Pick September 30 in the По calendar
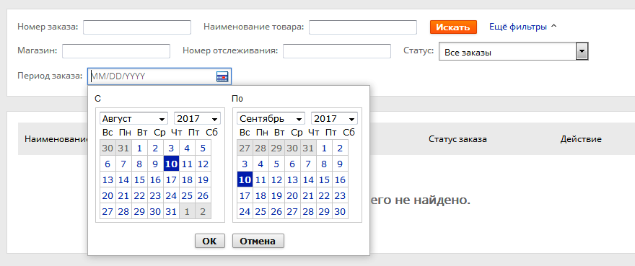 pyautogui.click(x=340, y=211)
